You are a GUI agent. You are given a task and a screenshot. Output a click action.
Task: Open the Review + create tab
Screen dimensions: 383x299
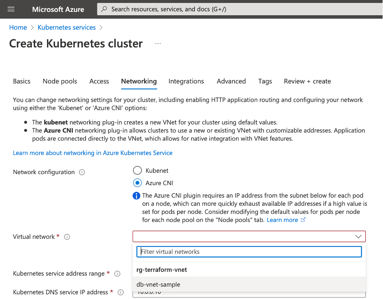[x=307, y=81]
